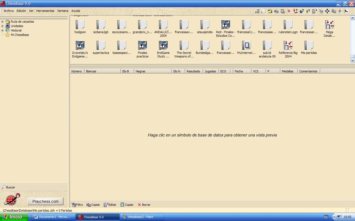Click the four-colored quadrant icon in the toolbar
This screenshot has height=221, width=355.
(x=340, y=11)
